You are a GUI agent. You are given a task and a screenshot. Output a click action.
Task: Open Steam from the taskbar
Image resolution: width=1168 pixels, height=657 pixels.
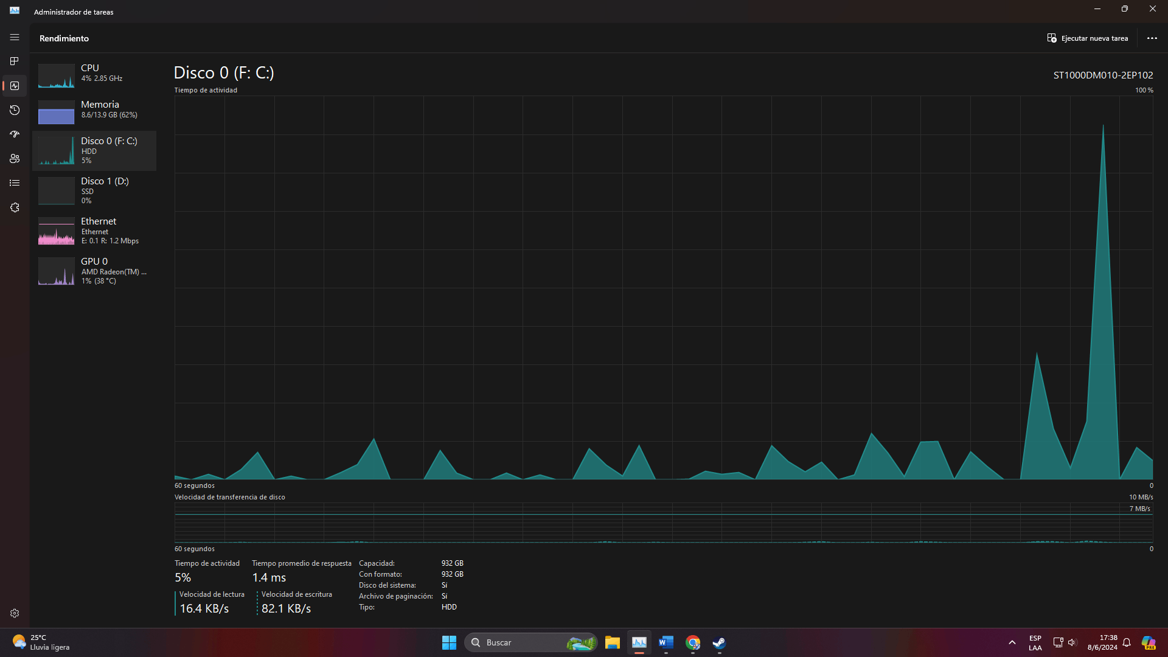719,642
